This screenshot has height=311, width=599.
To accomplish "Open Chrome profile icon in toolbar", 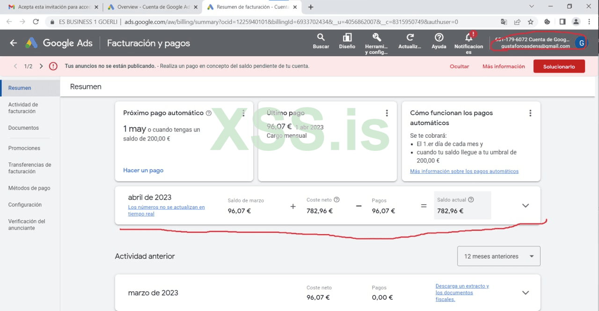I will [x=576, y=22].
